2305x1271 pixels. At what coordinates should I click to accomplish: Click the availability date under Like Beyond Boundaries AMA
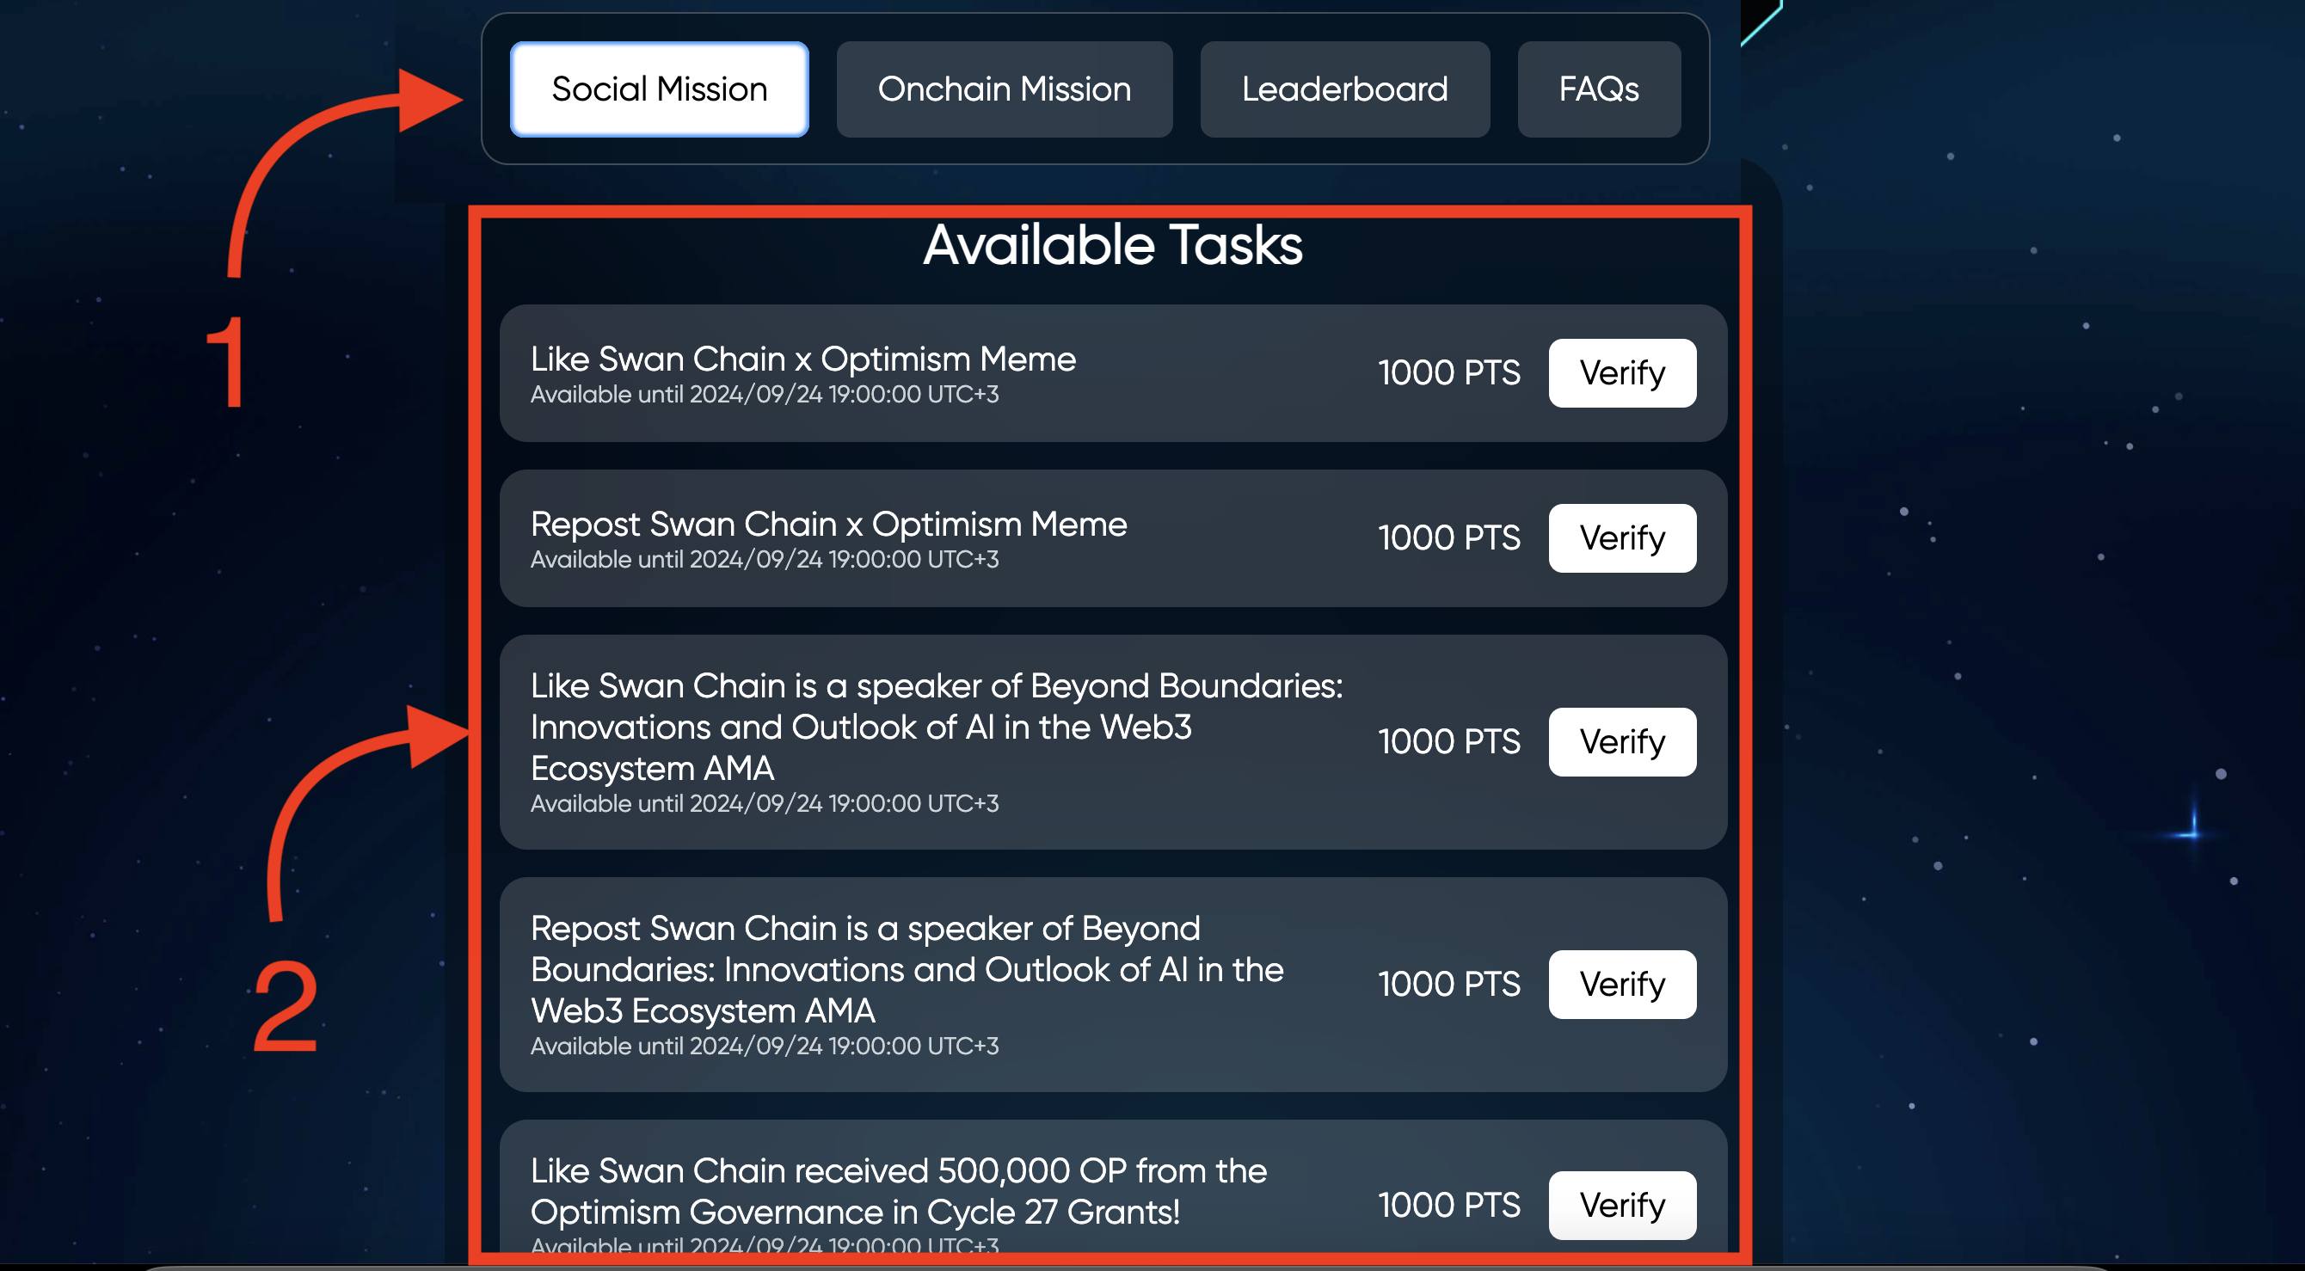pos(764,804)
